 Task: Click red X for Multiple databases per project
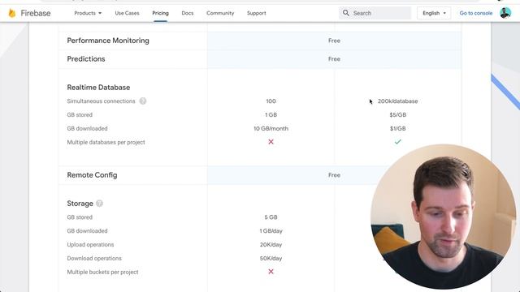(x=271, y=142)
